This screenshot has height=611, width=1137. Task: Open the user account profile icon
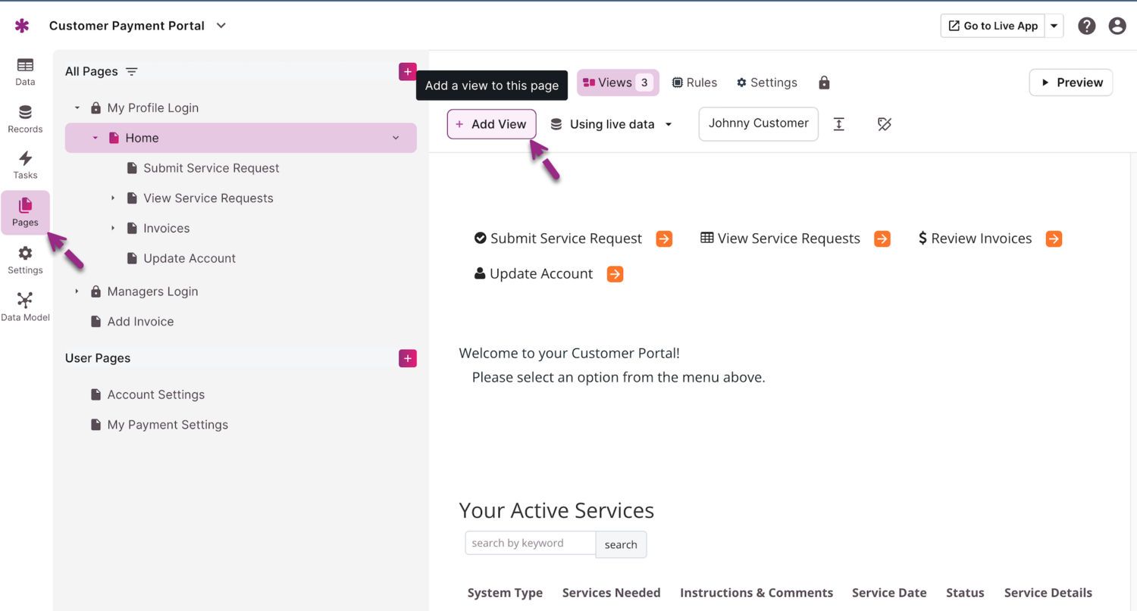pos(1117,26)
